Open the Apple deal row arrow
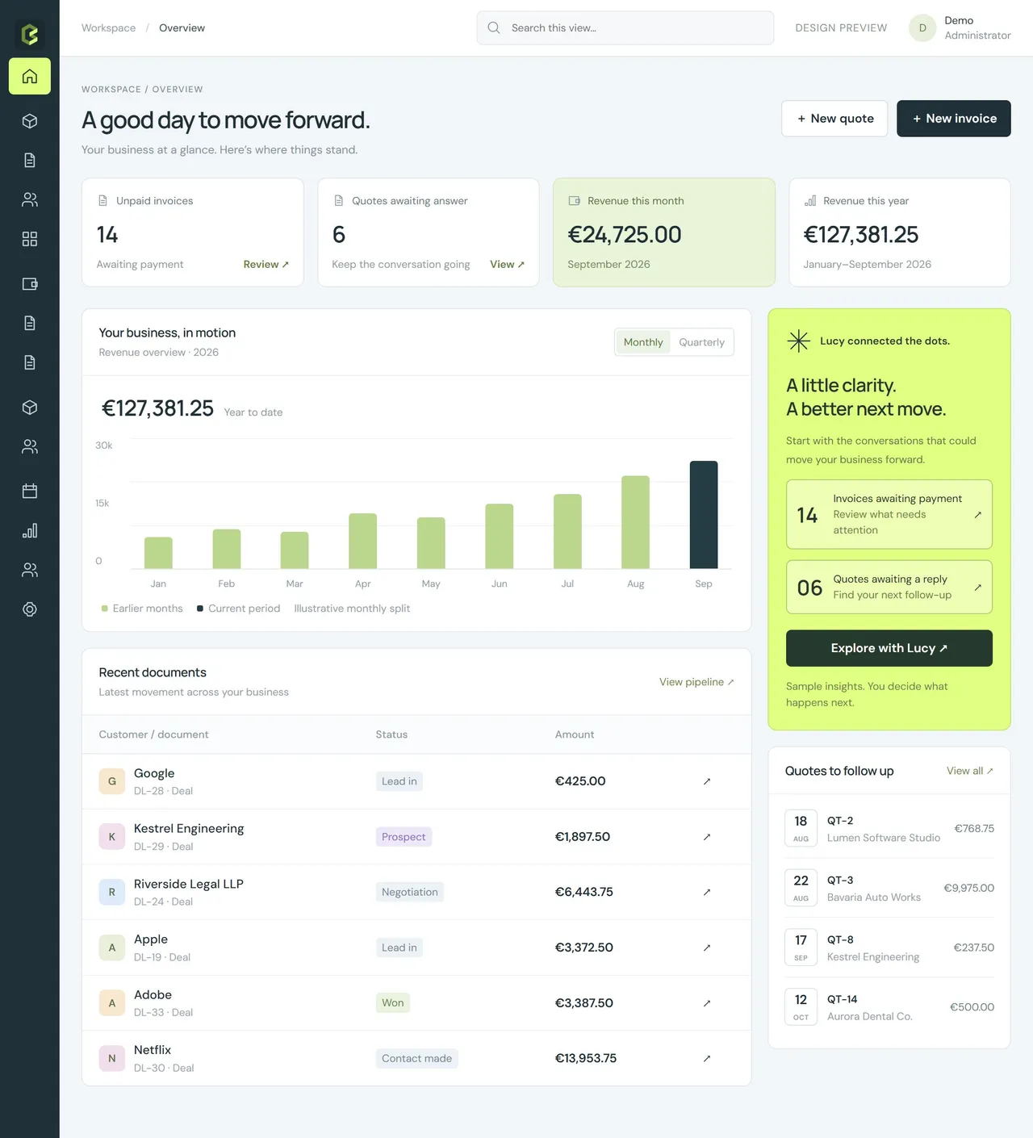This screenshot has width=1033, height=1138. 707,948
